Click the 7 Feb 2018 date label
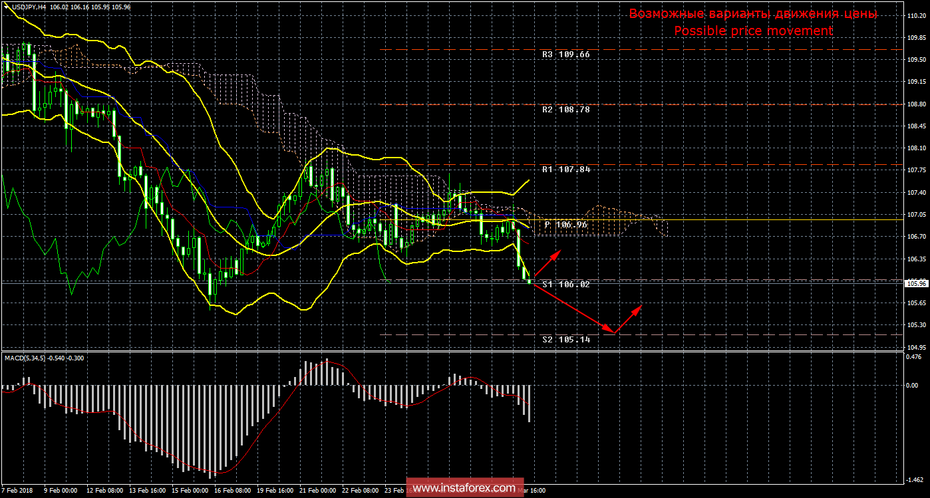This screenshot has width=930, height=498. 17,491
